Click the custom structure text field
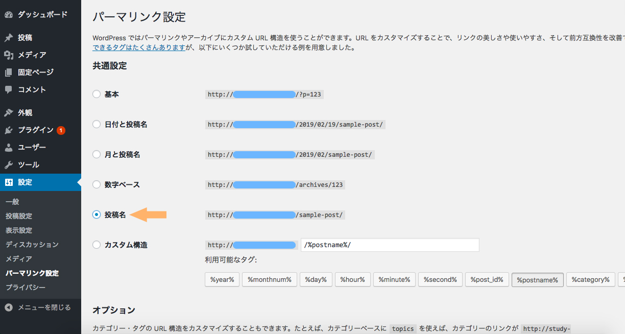The image size is (625, 334). coord(390,245)
